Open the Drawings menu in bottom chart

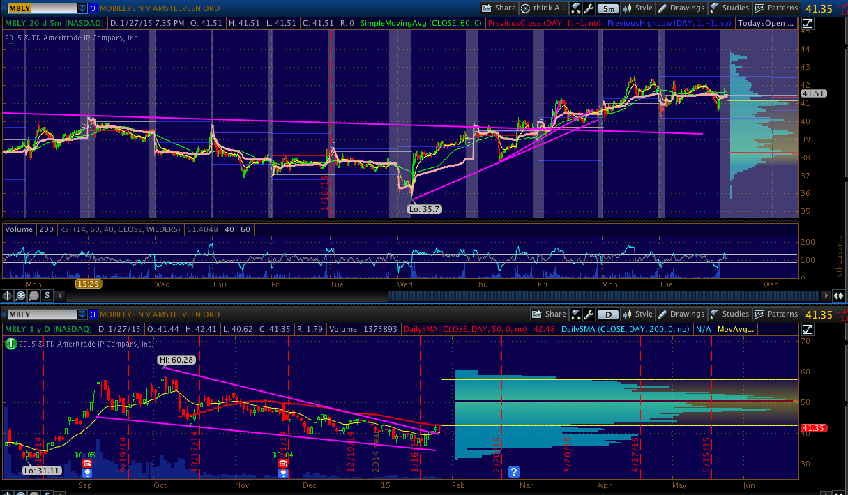click(681, 314)
